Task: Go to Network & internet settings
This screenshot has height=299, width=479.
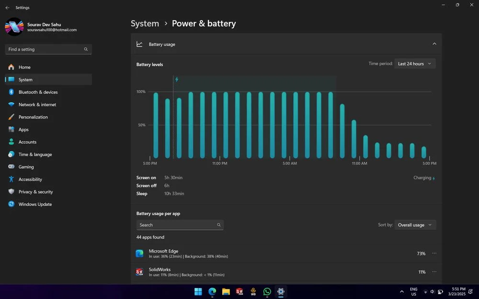Action: (x=37, y=105)
